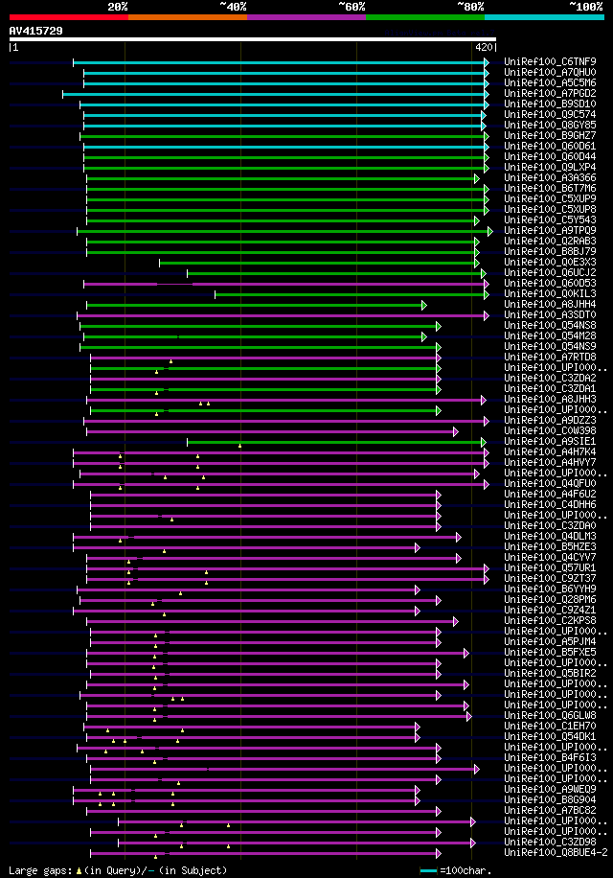Click the UniRef100_Q54DK1 label
The width and height of the screenshot is (613, 878).
point(551,736)
